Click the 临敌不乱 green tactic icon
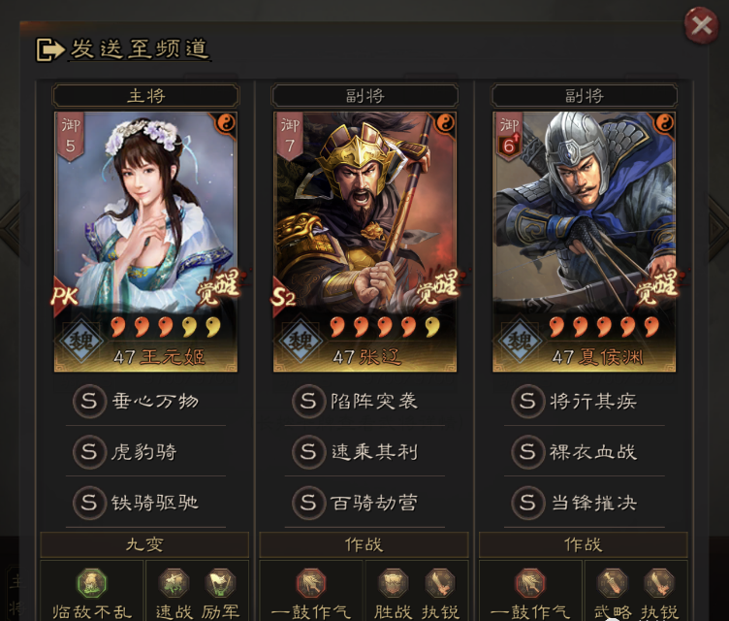729x621 pixels. pyautogui.click(x=92, y=583)
